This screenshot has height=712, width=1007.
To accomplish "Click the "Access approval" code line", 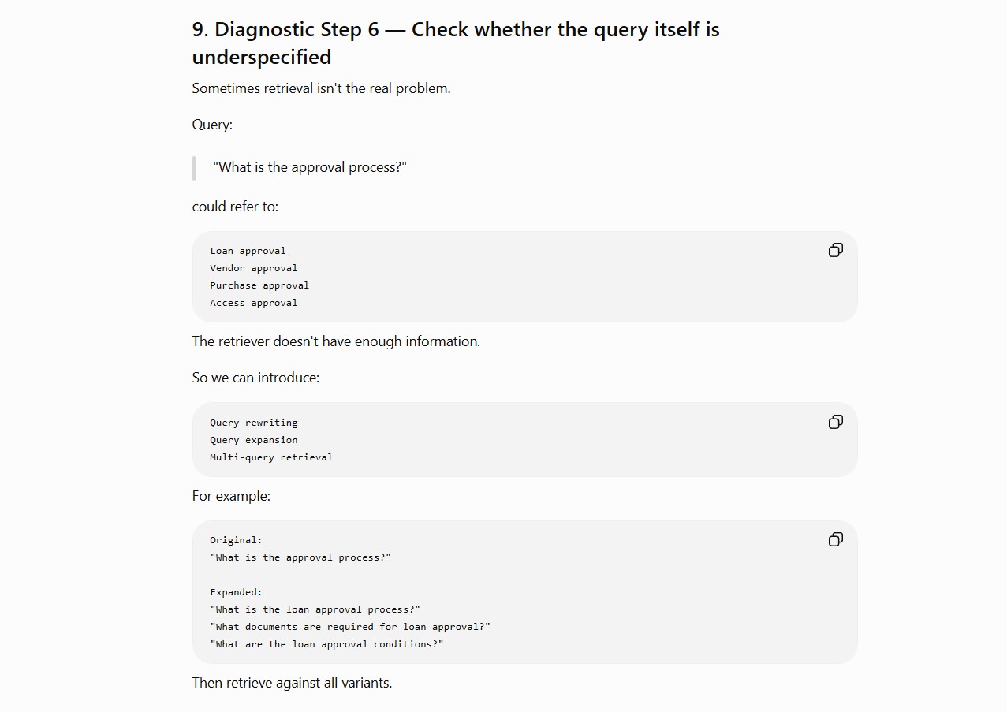I will click(254, 303).
